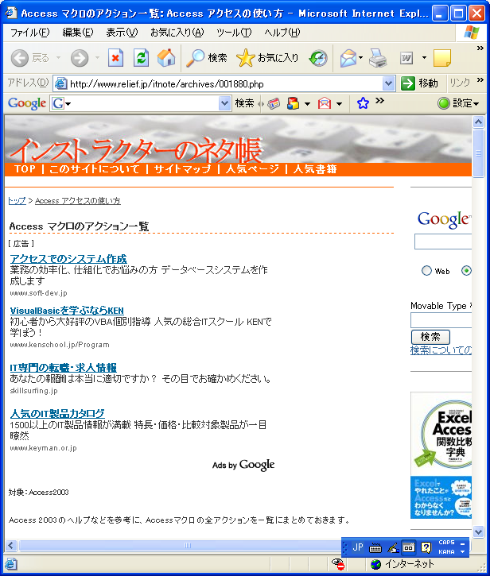Click このサイトについて in orange navigation bar
Image resolution: width=490 pixels, height=576 pixels.
click(95, 169)
